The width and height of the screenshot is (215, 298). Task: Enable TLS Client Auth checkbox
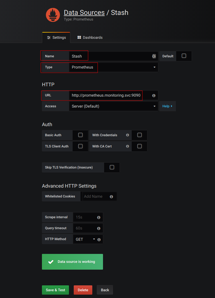pos(80,146)
